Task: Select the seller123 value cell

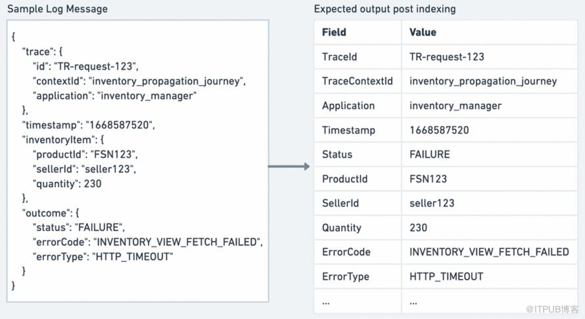Action: [x=431, y=203]
